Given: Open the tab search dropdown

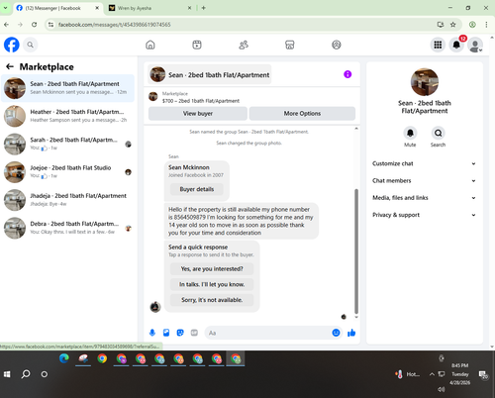Looking at the screenshot, I should pos(5,8).
